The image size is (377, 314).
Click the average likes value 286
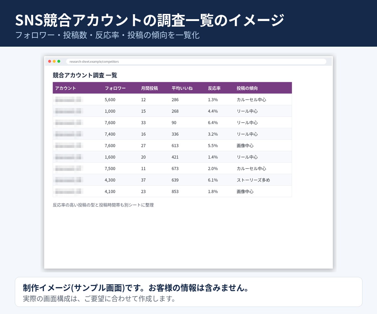[x=175, y=100]
